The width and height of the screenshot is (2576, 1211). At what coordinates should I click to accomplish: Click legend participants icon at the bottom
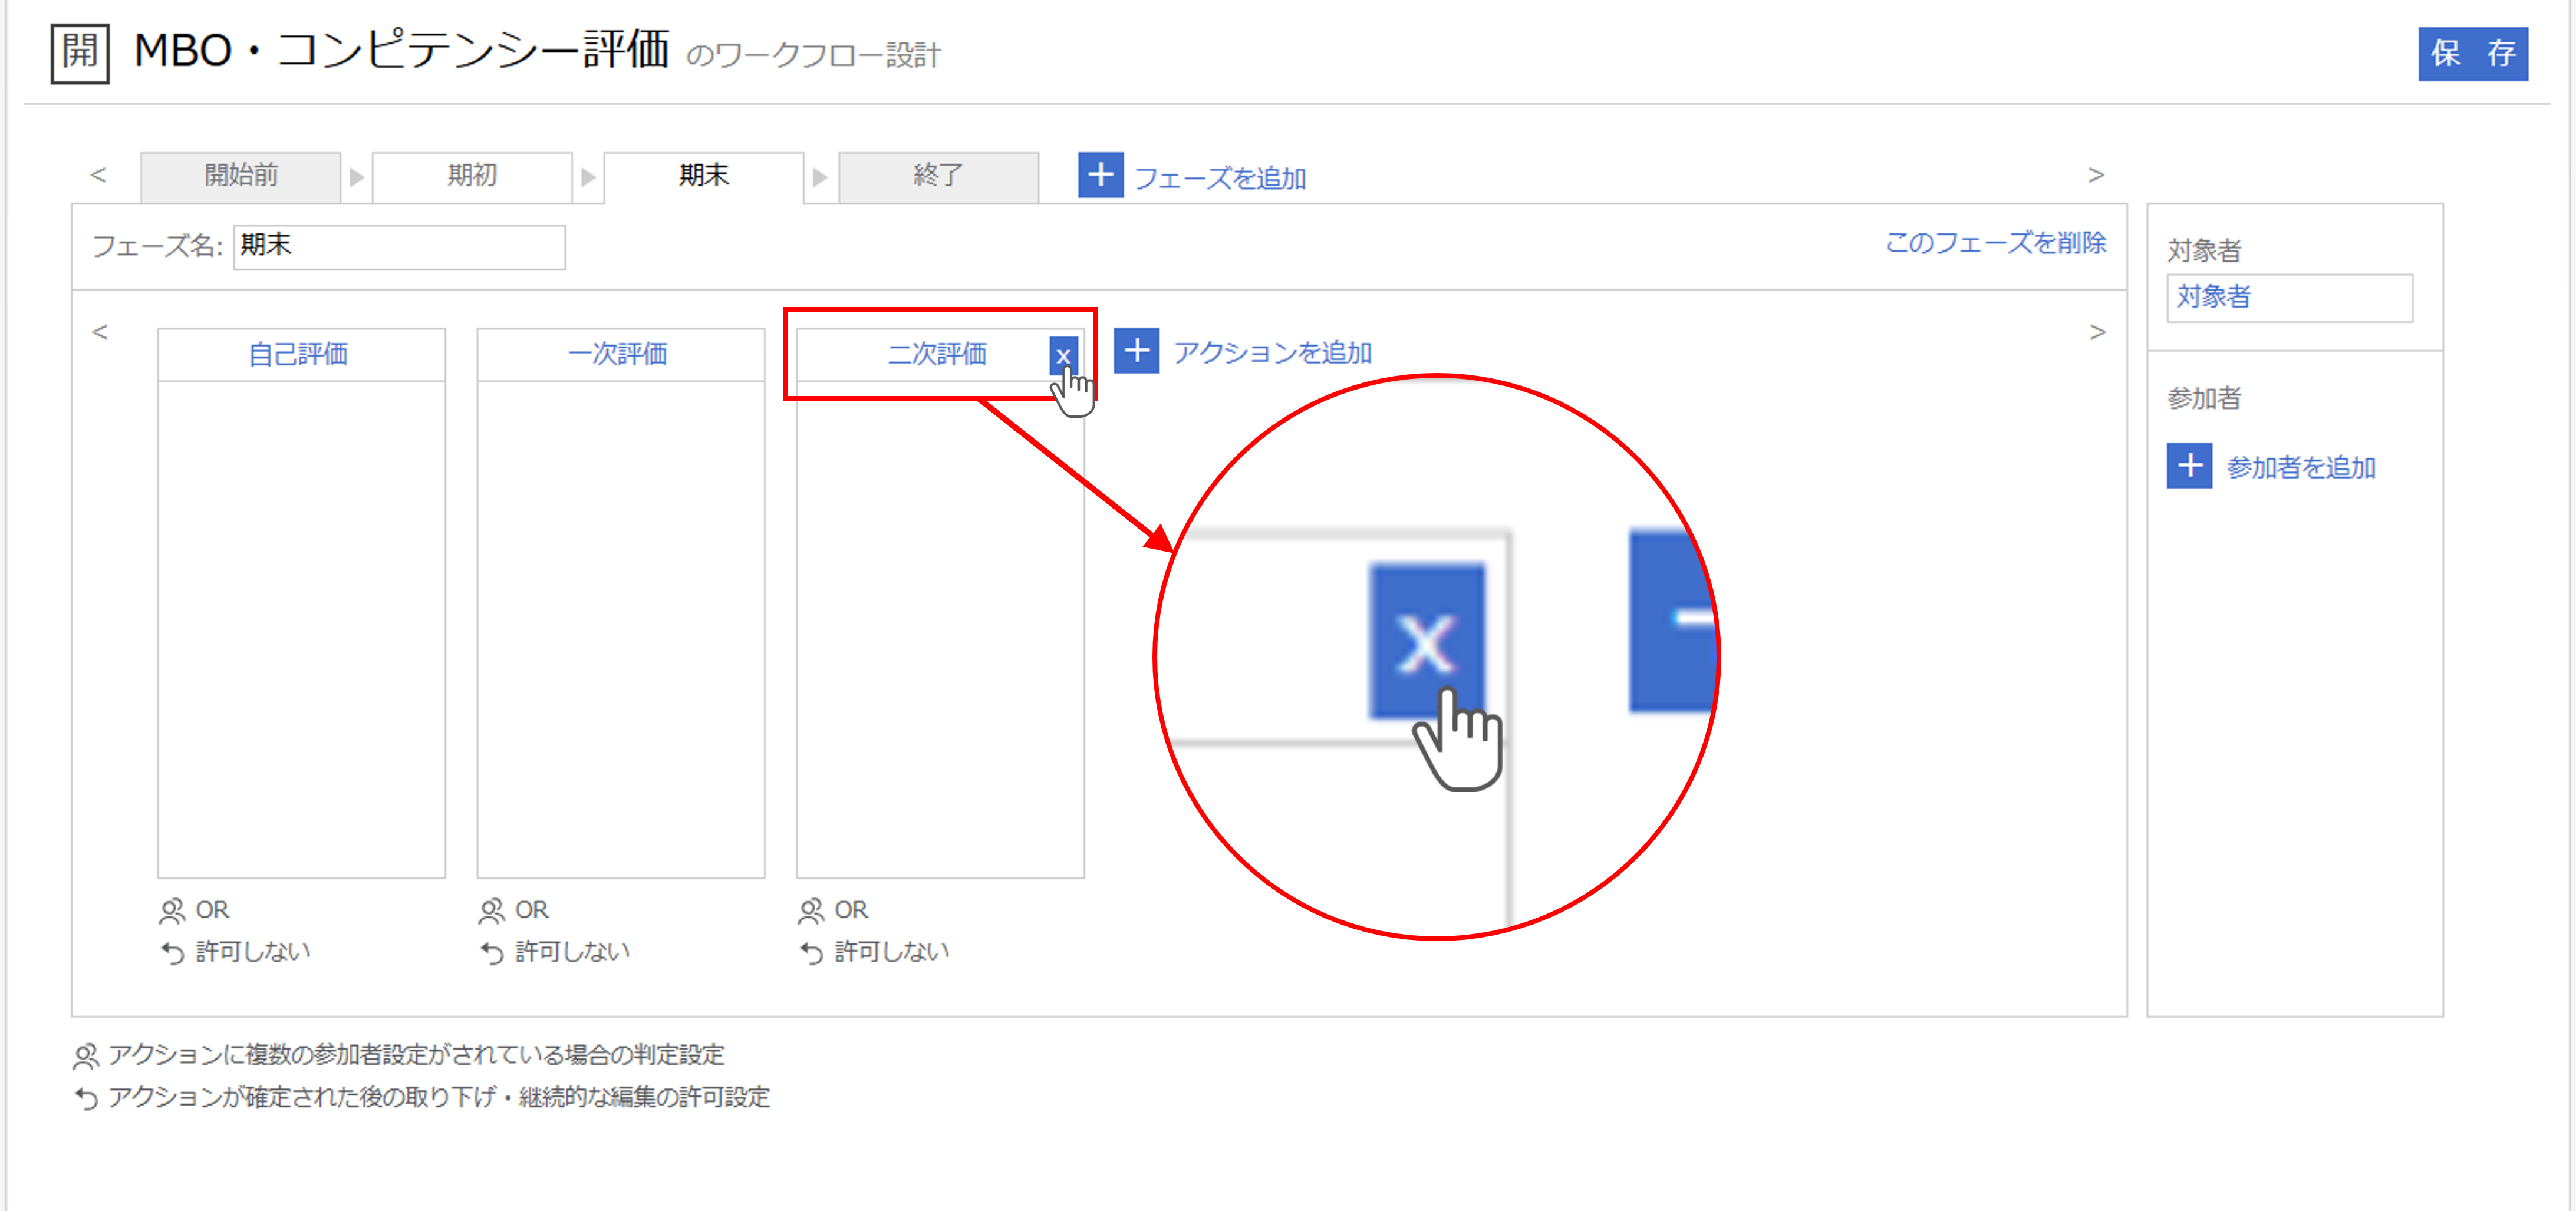87,1056
